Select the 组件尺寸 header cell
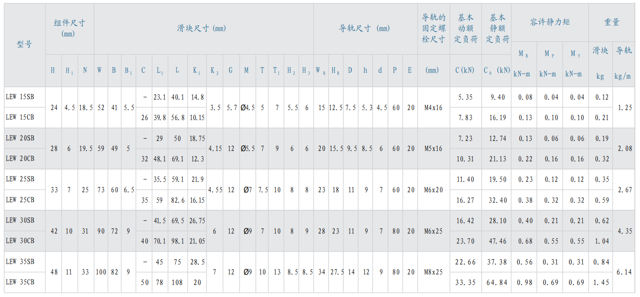Image resolution: width=640 pixels, height=297 pixels. pos(69,28)
